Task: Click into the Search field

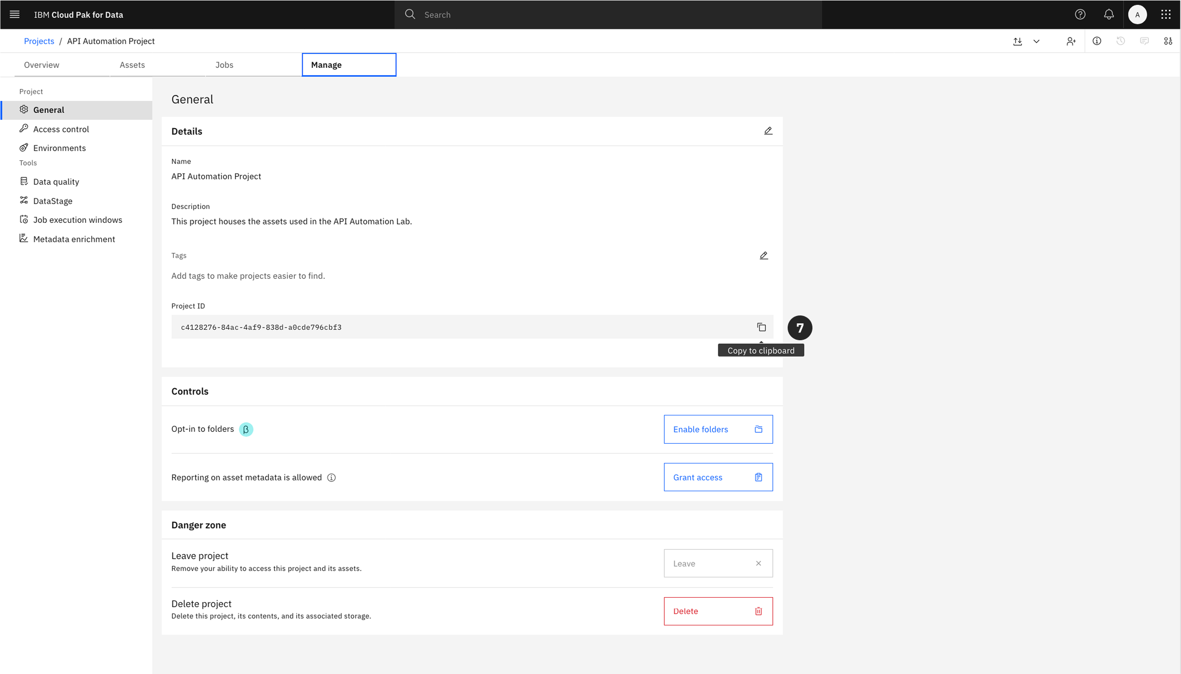Action: [614, 14]
